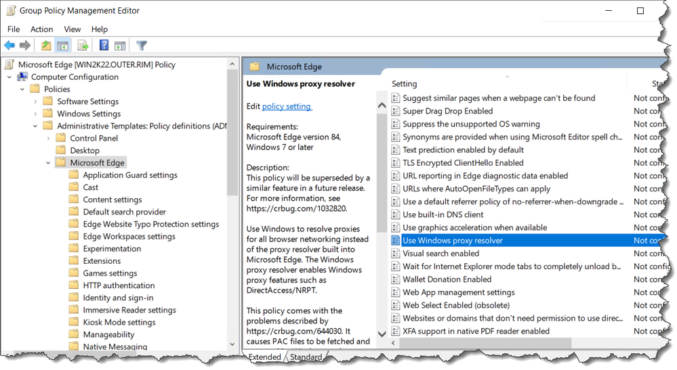Click the Kiosk Mode settings folder icon
The width and height of the screenshot is (677, 370).
point(74,322)
